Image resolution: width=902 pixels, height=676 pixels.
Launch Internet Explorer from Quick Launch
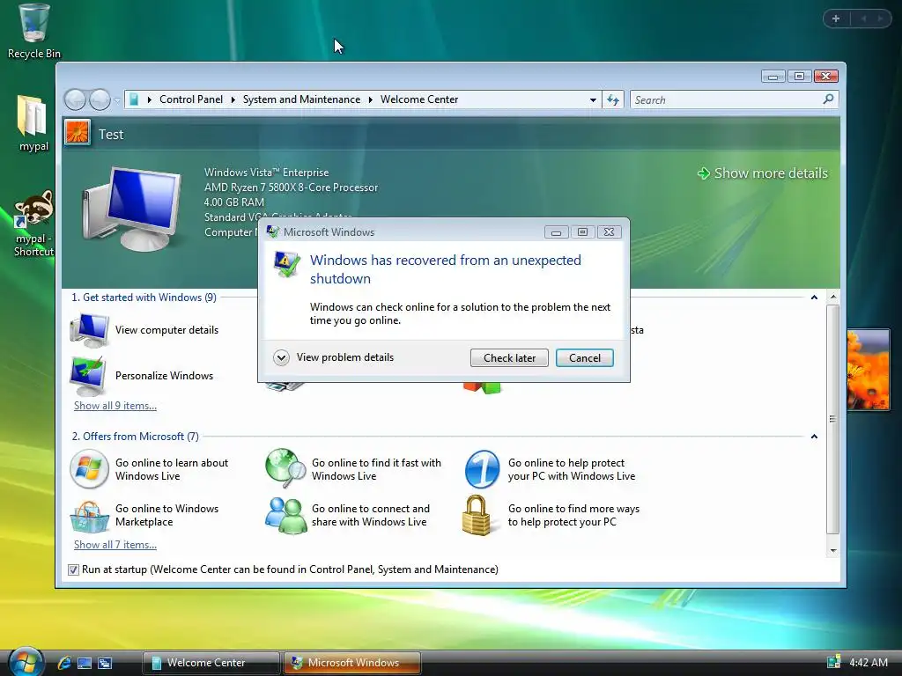[x=64, y=663]
